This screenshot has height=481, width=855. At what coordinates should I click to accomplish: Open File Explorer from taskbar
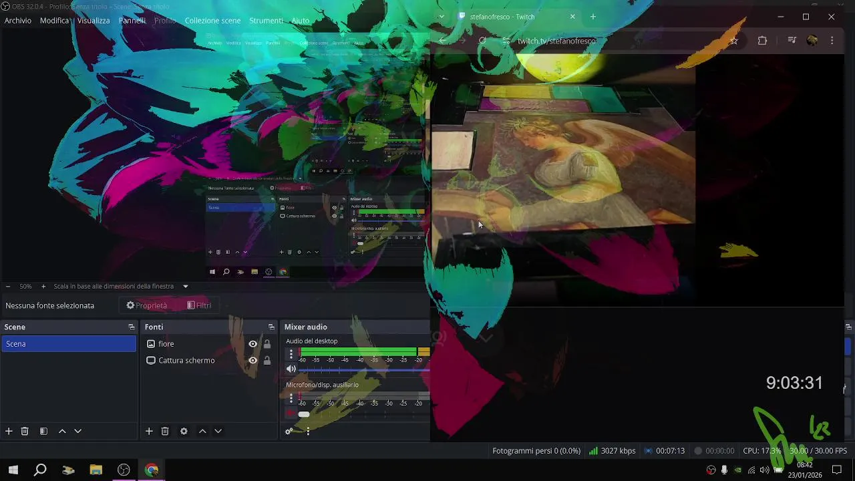[96, 470]
